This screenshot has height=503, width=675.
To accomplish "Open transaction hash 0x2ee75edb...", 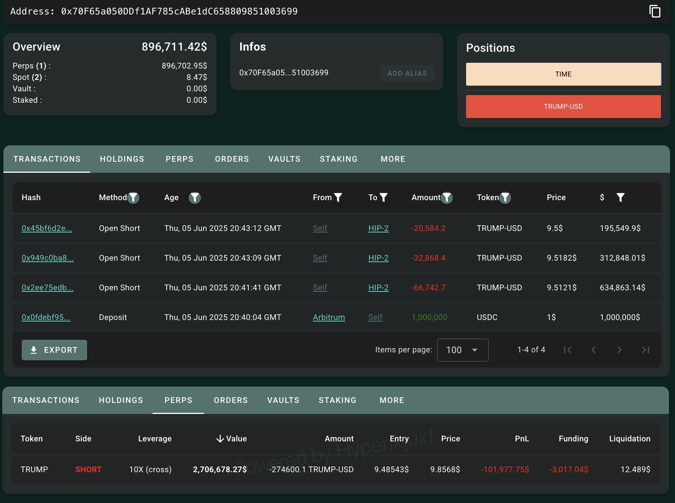I will coord(48,288).
